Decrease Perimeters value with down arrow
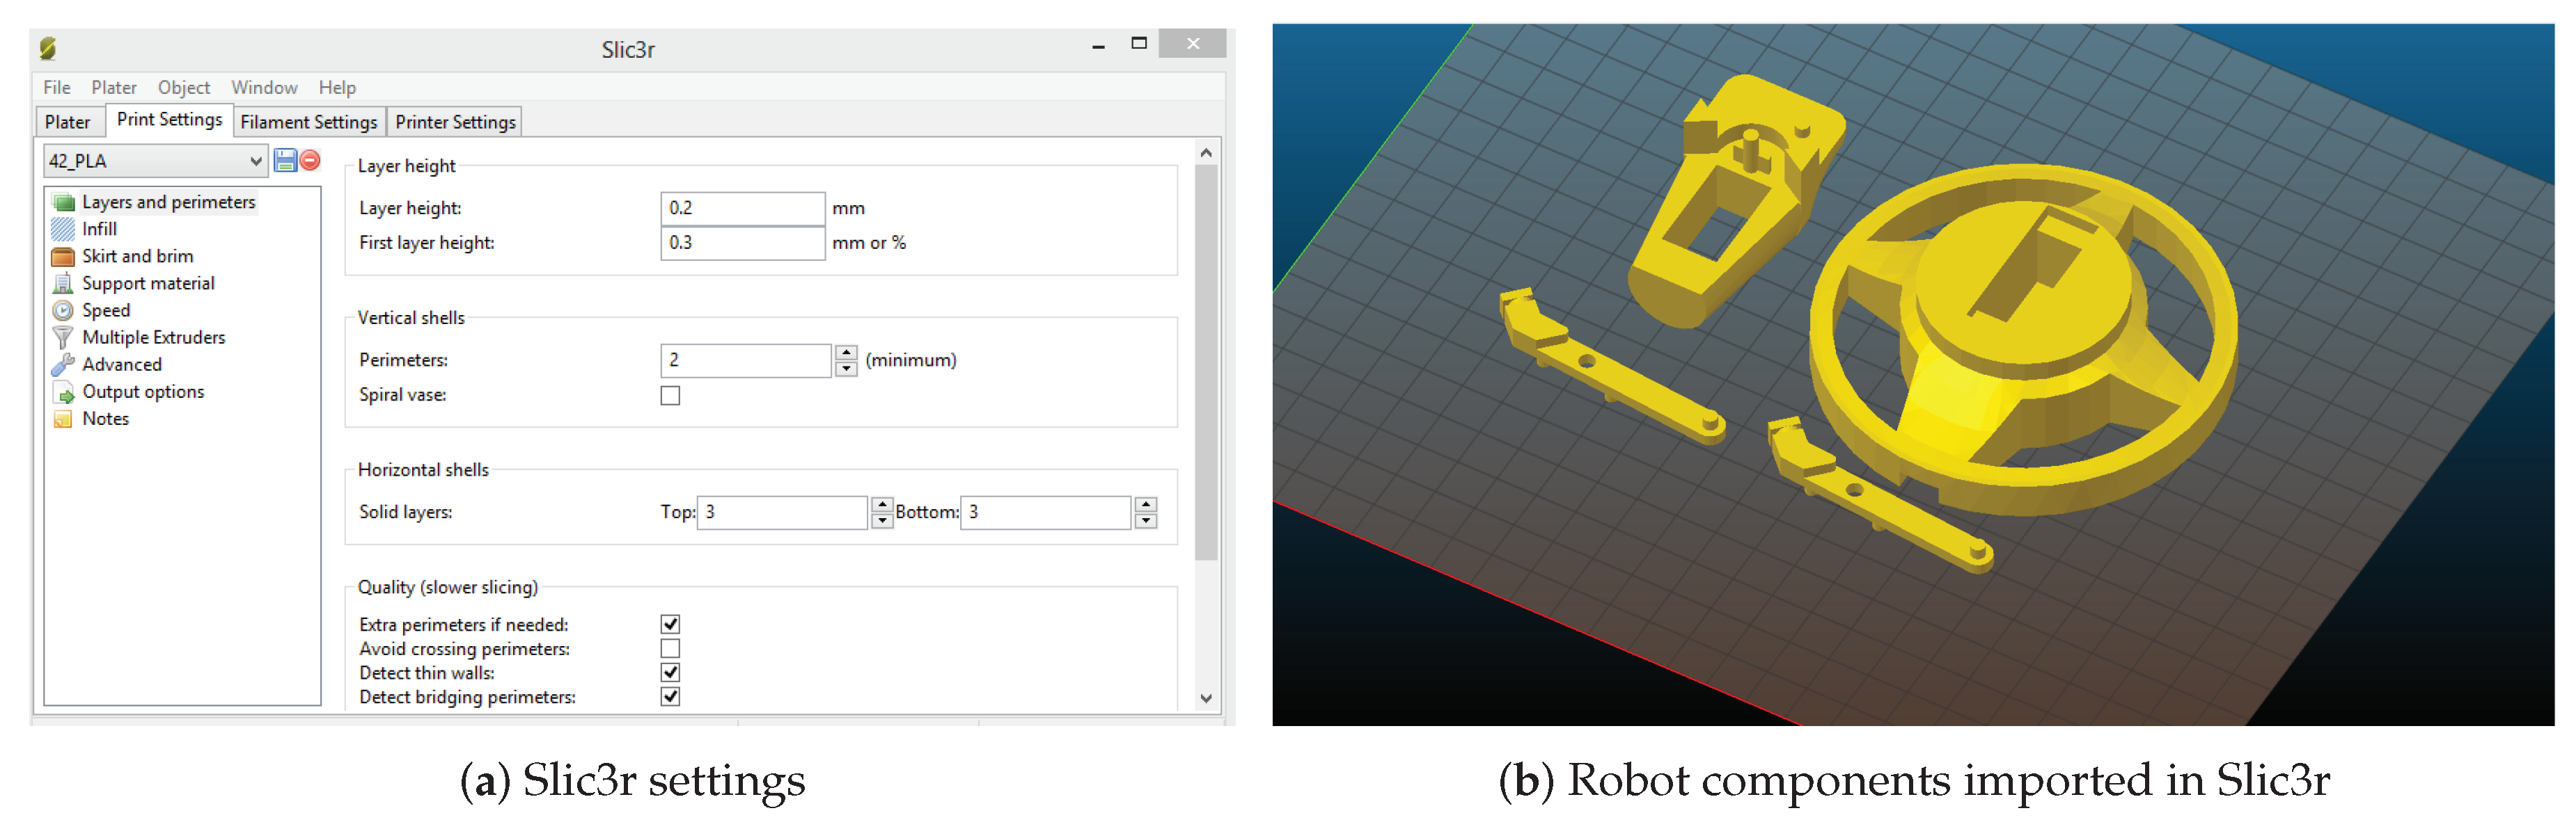 click(x=846, y=369)
